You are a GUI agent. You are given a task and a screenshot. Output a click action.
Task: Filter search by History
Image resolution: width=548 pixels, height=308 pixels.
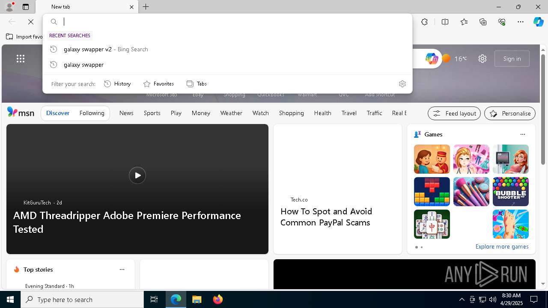118,84
